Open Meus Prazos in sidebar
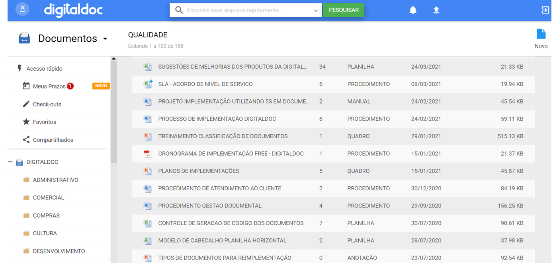Screen dimensions: 557x263 pos(49,86)
